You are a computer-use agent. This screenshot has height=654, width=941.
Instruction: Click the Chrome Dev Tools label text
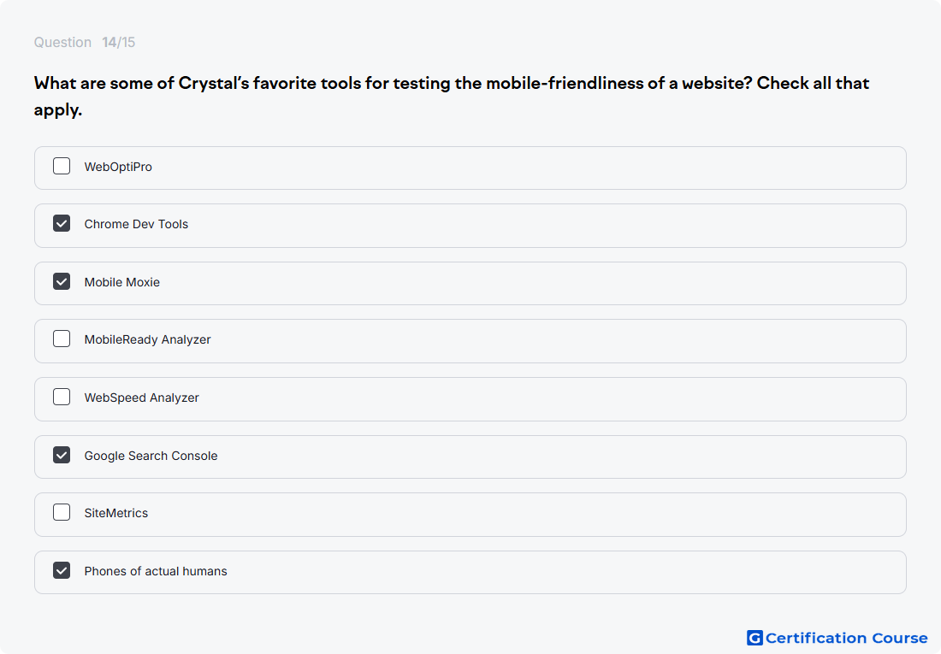(x=136, y=224)
